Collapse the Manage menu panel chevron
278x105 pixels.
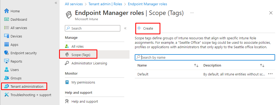pyautogui.click(x=125, y=28)
